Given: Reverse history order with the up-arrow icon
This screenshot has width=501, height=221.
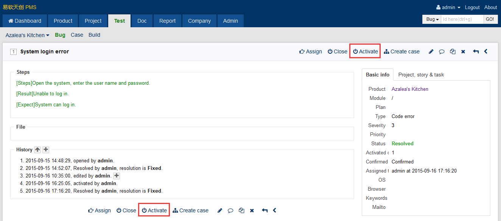Looking at the screenshot, I should 37,150.
